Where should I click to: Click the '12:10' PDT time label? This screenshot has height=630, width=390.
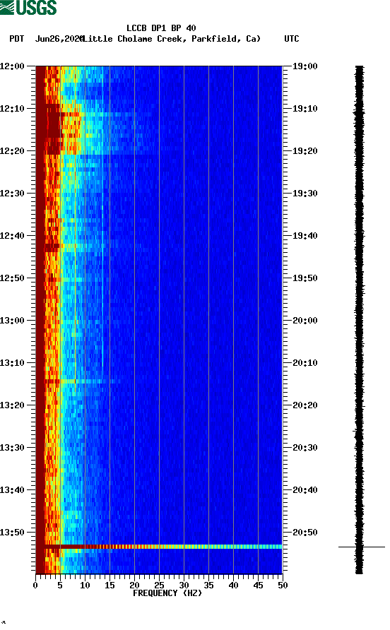click(12, 109)
